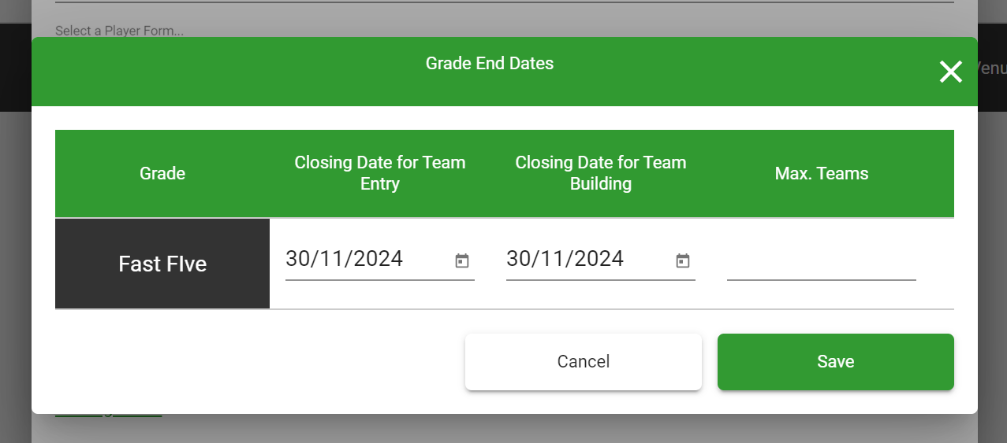Focus the Max. Teams input field

tap(822, 260)
